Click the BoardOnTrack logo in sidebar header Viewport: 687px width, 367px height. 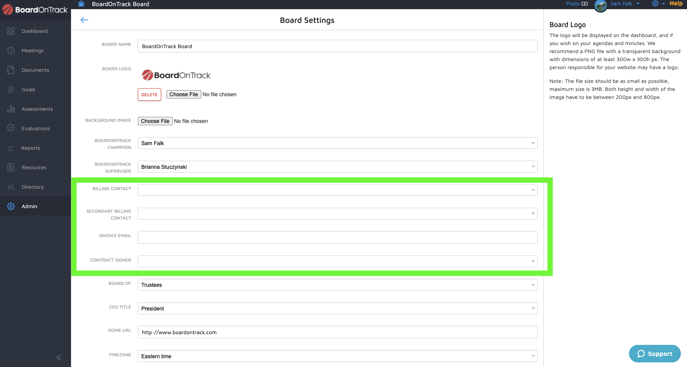click(35, 10)
